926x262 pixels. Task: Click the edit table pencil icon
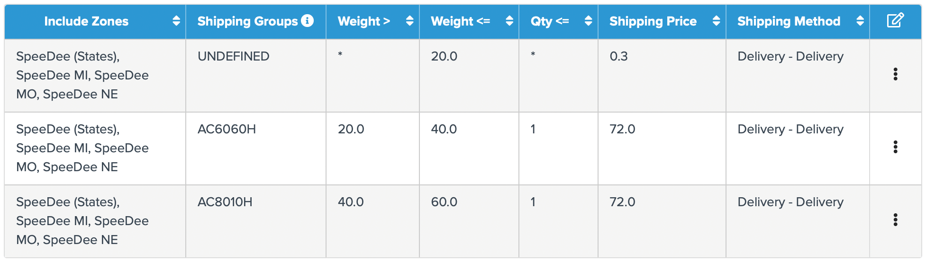[x=895, y=21]
